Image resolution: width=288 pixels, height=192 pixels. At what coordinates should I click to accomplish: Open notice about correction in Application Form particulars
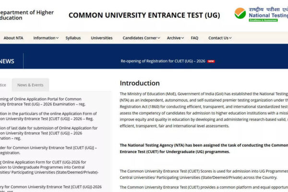(48, 116)
